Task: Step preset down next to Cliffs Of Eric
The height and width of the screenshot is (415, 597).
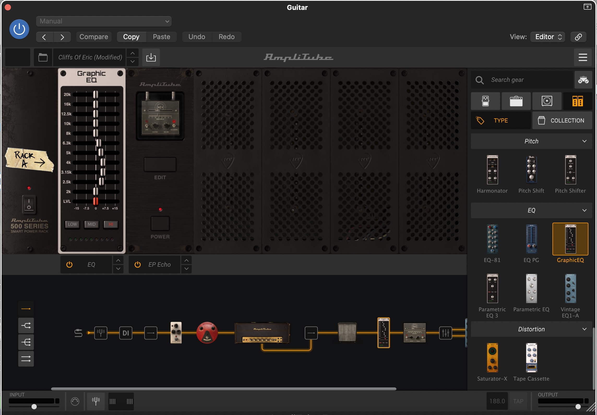Action: coord(133,62)
